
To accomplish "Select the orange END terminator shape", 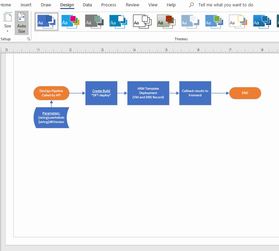I will click(245, 93).
